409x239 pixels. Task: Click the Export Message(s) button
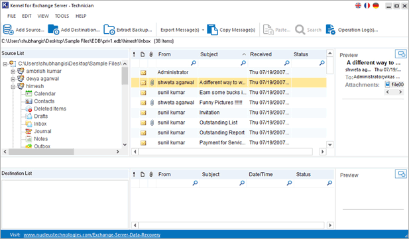pyautogui.click(x=180, y=30)
